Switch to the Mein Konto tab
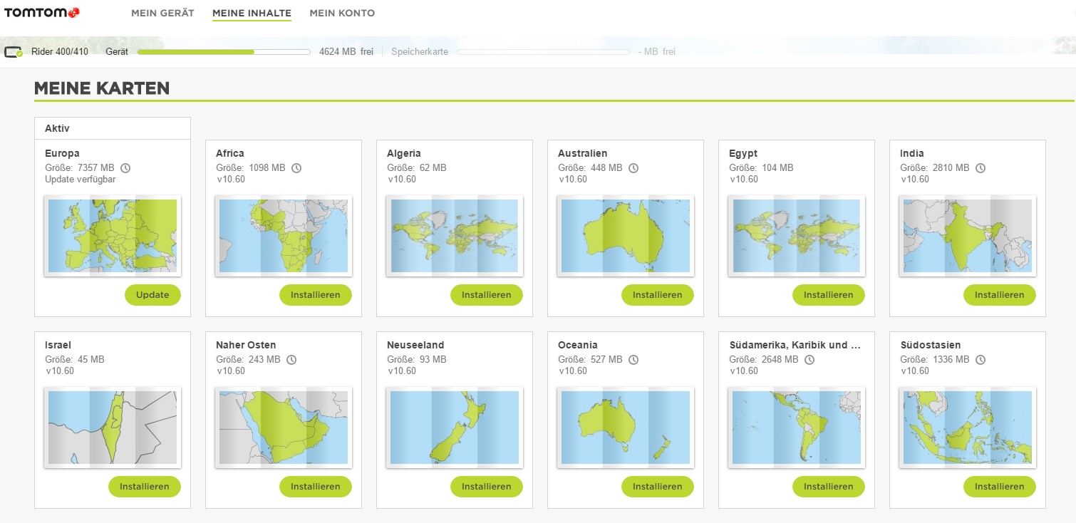 [x=342, y=13]
